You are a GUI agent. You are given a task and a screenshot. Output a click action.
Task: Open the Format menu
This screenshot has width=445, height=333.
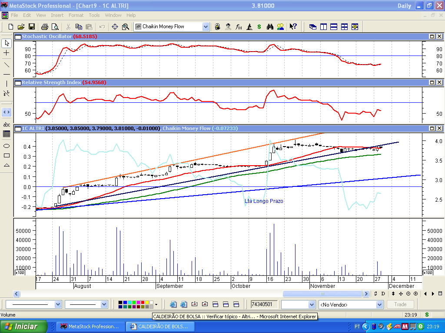76,15
